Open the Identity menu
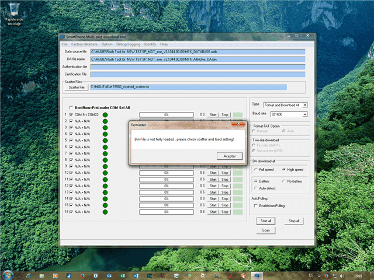The image size is (374, 280). pos(150,44)
